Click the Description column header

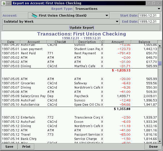pyautogui.click(x=87, y=42)
